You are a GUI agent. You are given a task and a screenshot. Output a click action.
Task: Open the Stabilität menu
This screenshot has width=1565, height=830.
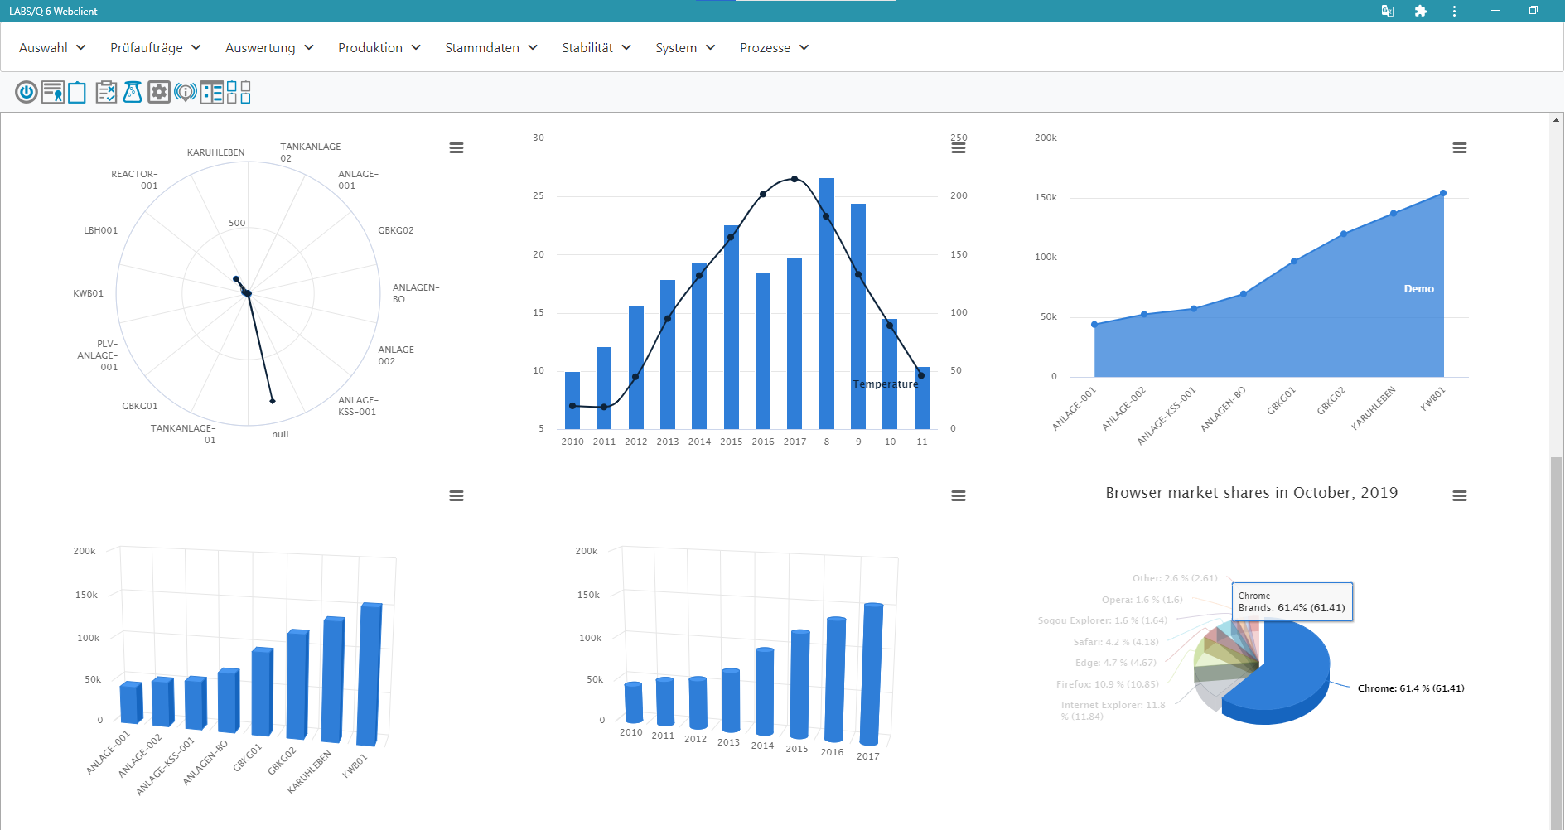point(597,48)
